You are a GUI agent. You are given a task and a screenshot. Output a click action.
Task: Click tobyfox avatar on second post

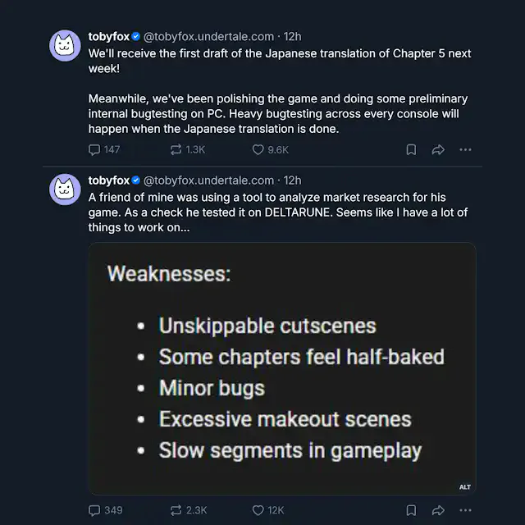66,189
